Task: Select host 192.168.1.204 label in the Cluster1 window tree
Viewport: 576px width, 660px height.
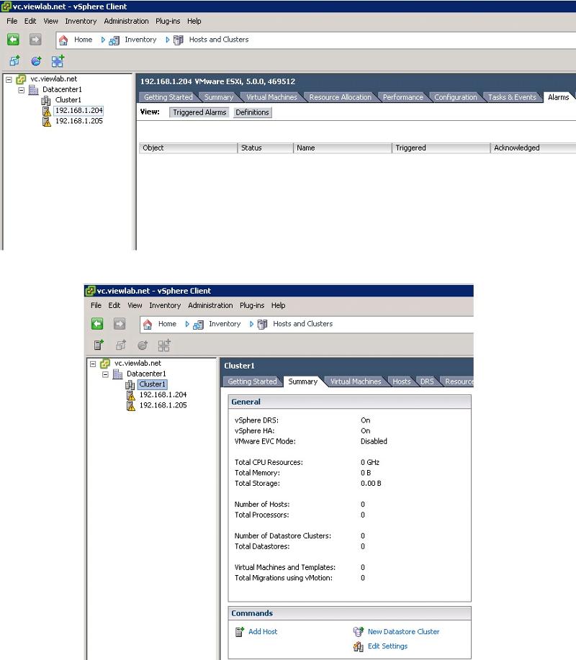Action: [x=163, y=395]
